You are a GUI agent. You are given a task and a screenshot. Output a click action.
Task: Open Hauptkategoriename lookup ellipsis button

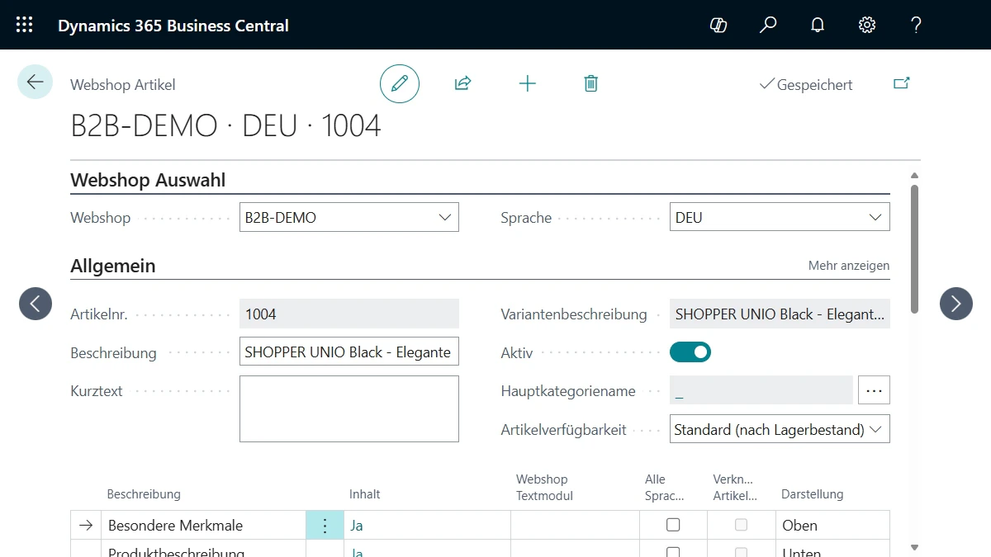pos(874,390)
